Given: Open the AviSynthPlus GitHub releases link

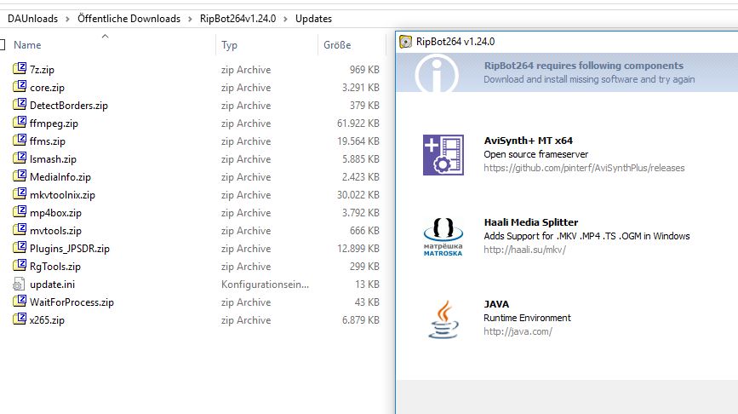Looking at the screenshot, I should point(584,168).
